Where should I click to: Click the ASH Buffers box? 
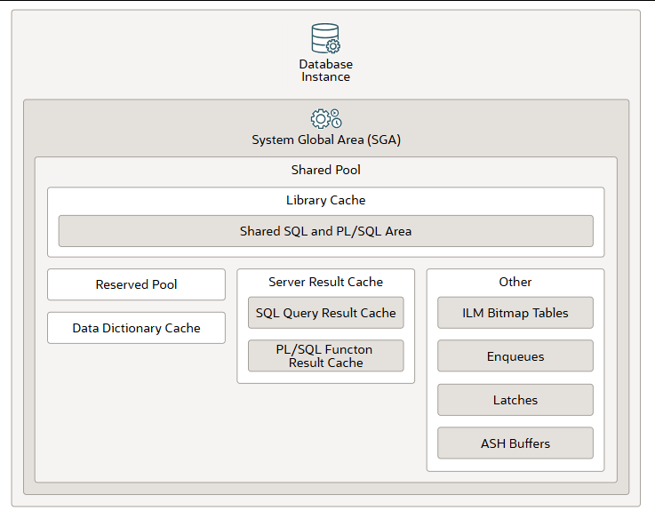pyautogui.click(x=515, y=443)
